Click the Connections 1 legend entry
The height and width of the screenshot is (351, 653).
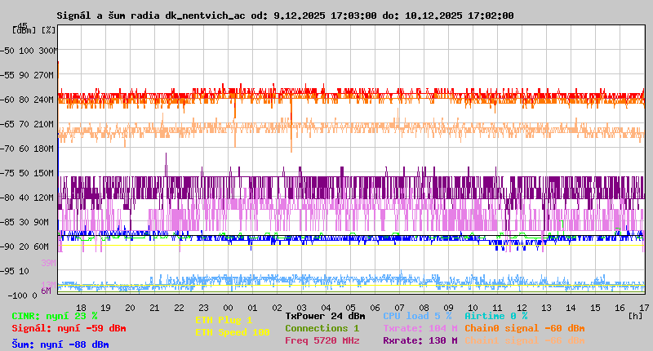tap(322, 328)
